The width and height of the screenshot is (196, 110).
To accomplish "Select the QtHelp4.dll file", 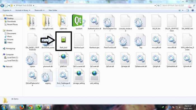I will click(125, 60).
